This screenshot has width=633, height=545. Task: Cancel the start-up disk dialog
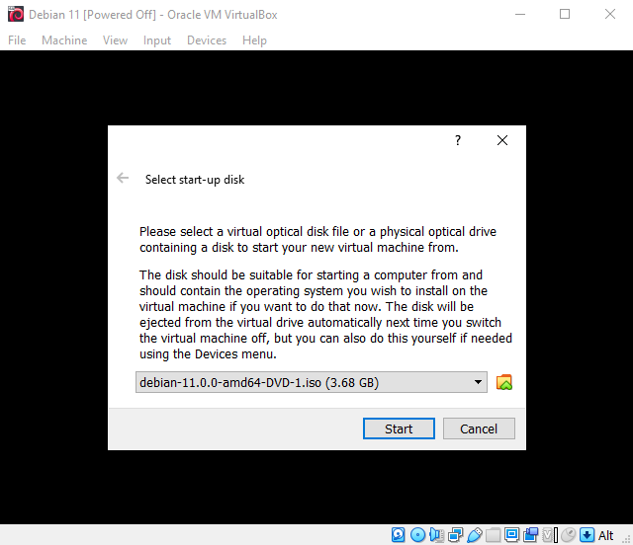tap(479, 428)
